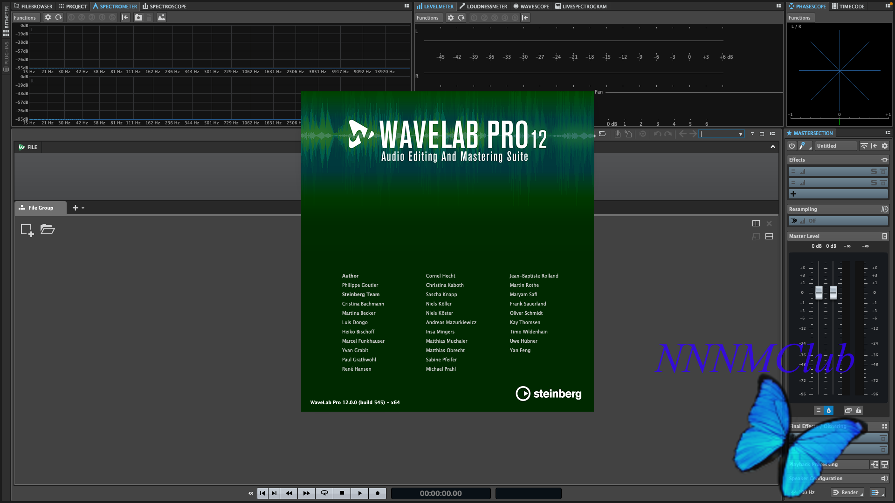Adjust the left master level fader
Image resolution: width=895 pixels, height=503 pixels.
click(x=819, y=292)
